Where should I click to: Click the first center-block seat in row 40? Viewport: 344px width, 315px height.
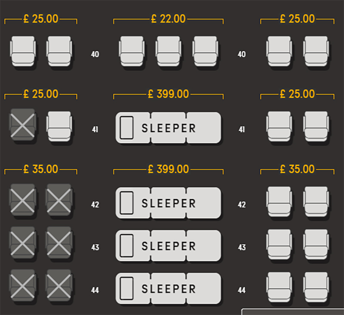click(132, 51)
